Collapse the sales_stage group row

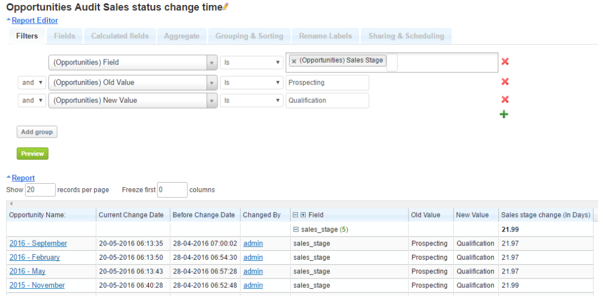click(296, 229)
